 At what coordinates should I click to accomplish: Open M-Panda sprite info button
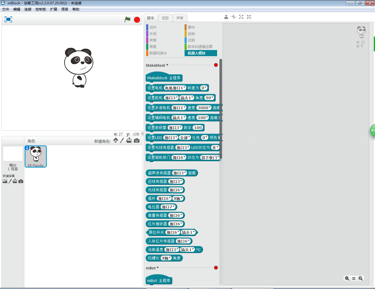pos(27,148)
